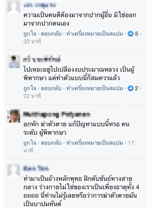
Task: Open the second commenter's profile photo
Action: (14, 62)
